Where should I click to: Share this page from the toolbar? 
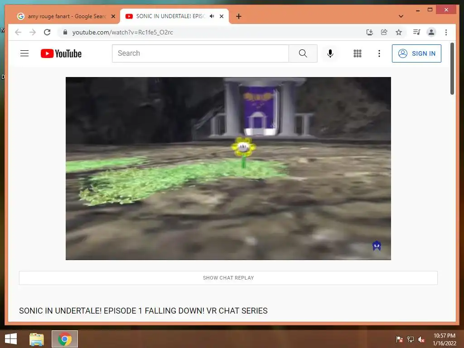(384, 32)
